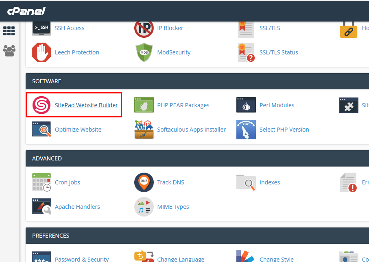Image resolution: width=369 pixels, height=262 pixels.
Task: Click the Apache Handlers feather icon
Action: point(41,206)
